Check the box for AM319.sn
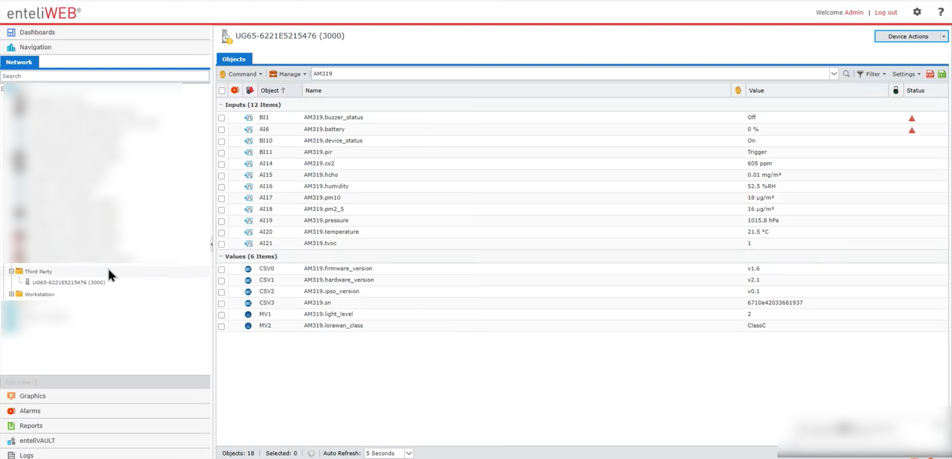 coord(222,303)
